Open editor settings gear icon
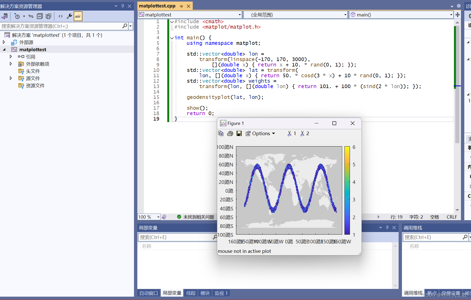 tap(459, 6)
